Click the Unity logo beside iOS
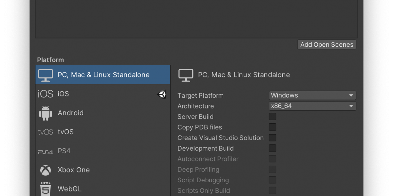The height and width of the screenshot is (196, 393). pyautogui.click(x=162, y=94)
